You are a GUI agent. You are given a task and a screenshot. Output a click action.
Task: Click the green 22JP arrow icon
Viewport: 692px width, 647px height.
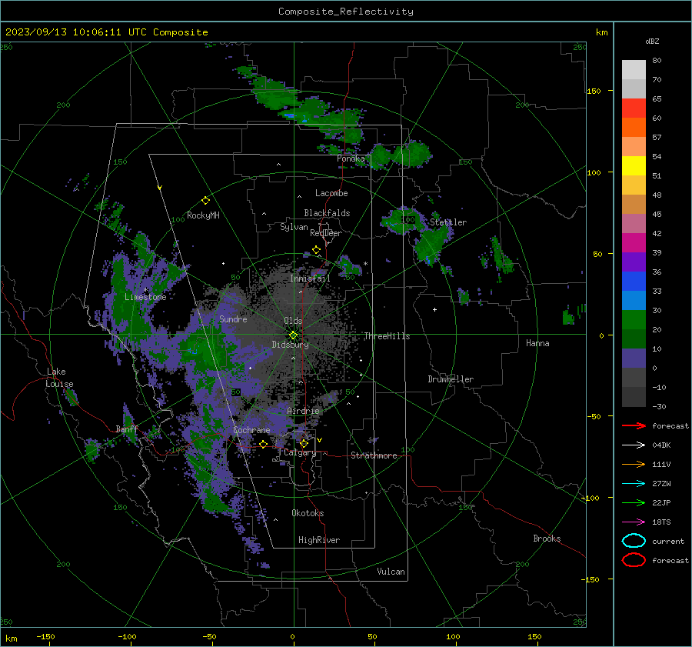[634, 502]
